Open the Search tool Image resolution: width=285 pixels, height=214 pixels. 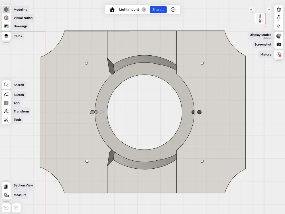tap(6, 85)
